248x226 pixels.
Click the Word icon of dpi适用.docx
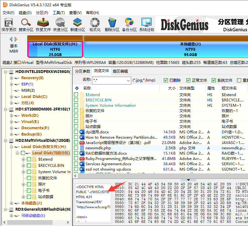click(x=82, y=132)
